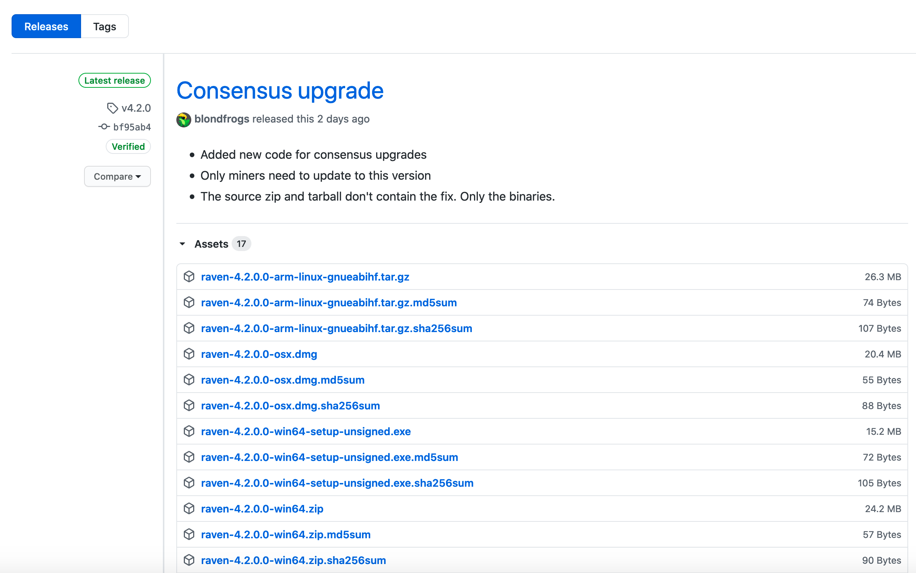Click the commit icon beside bf95ab4
The image size is (916, 573).
tap(104, 127)
